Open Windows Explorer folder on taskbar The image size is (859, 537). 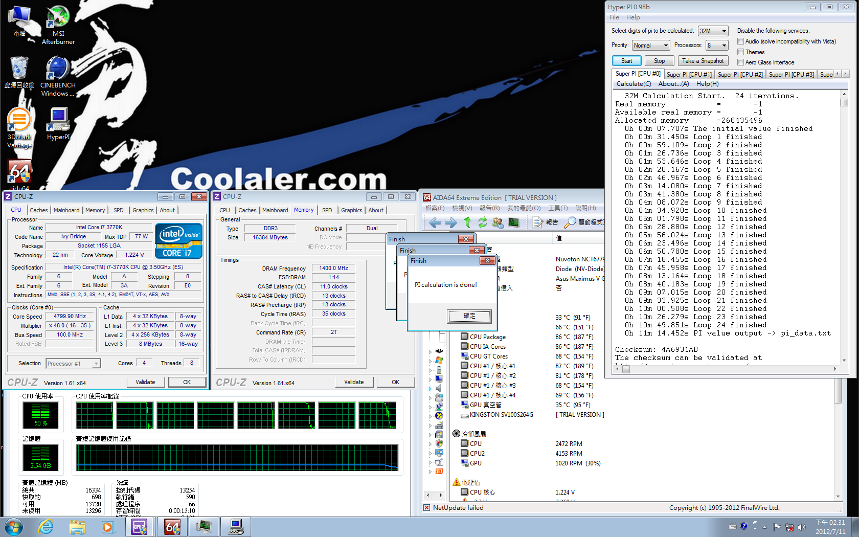[77, 527]
